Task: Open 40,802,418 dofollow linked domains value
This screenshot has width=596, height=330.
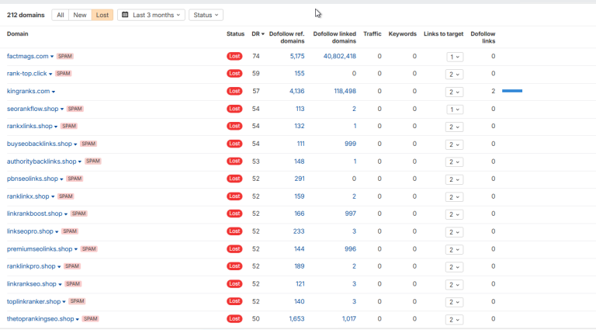Action: tap(340, 56)
